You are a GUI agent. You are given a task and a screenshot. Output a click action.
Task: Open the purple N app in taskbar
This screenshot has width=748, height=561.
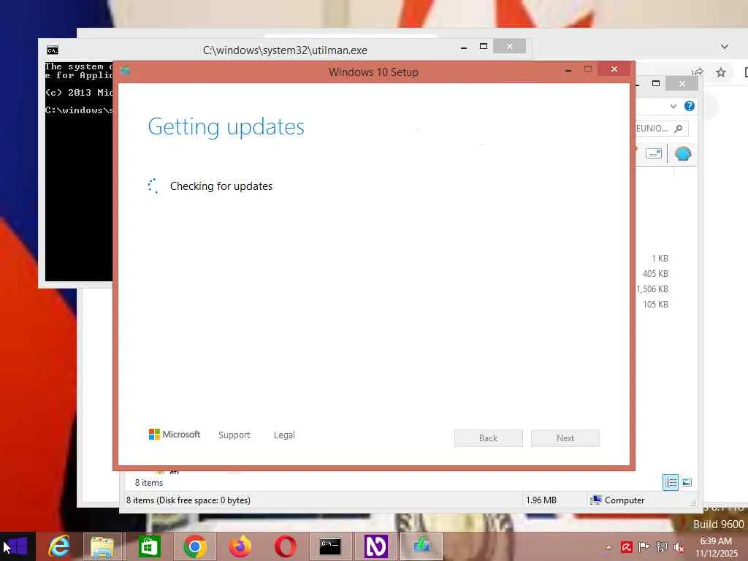click(x=376, y=546)
